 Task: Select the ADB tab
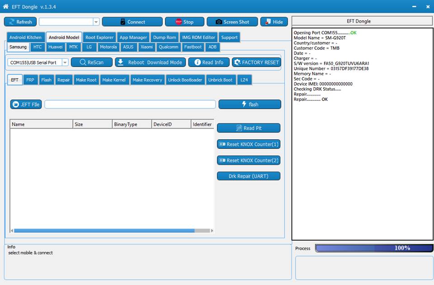(x=212, y=47)
